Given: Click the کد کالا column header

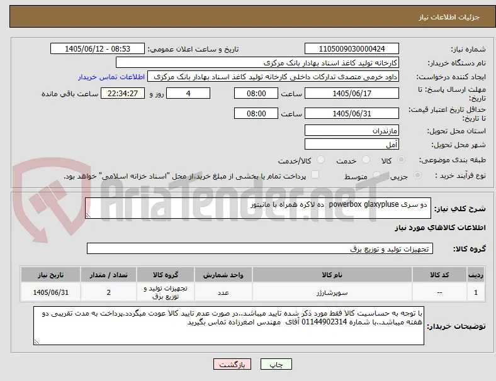Looking at the screenshot, I should tap(439, 275).
